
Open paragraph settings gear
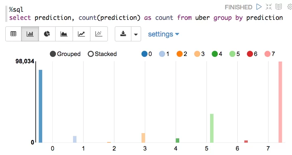coord(290,7)
